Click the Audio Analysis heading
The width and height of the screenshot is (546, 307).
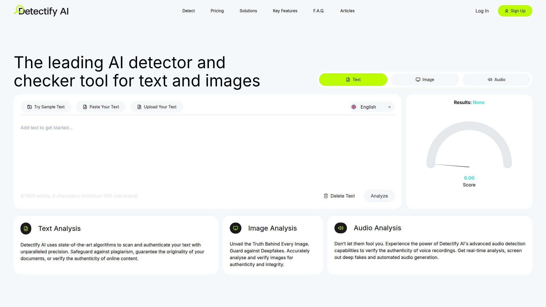coord(377,228)
